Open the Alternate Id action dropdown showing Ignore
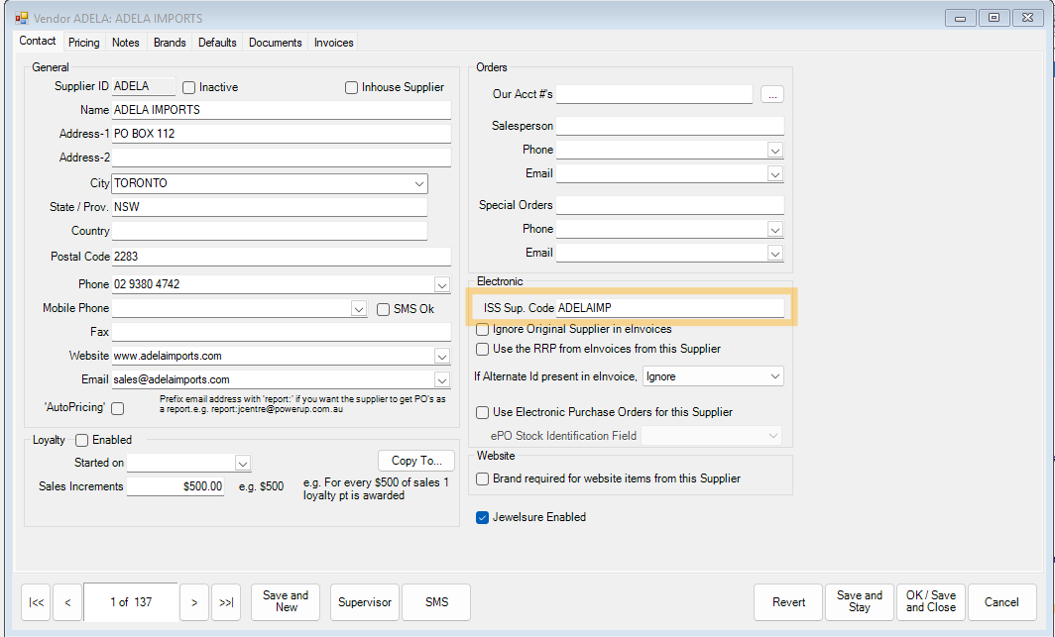 (x=773, y=375)
